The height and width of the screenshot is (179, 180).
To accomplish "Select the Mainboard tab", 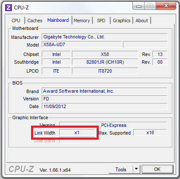I will 58,20.
